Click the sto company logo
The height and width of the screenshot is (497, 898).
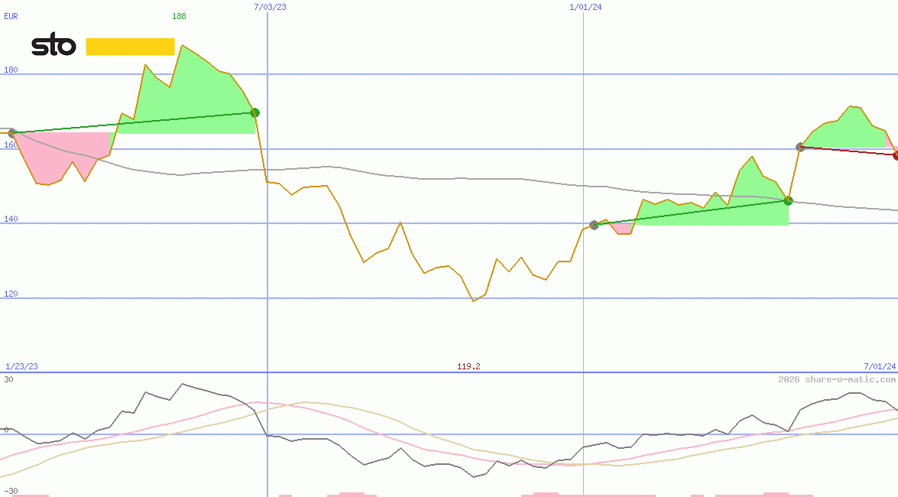click(53, 46)
